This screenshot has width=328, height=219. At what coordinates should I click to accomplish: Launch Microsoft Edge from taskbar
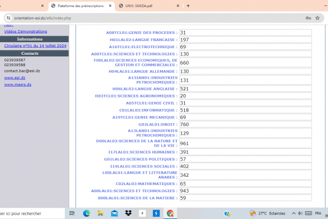coord(86,214)
